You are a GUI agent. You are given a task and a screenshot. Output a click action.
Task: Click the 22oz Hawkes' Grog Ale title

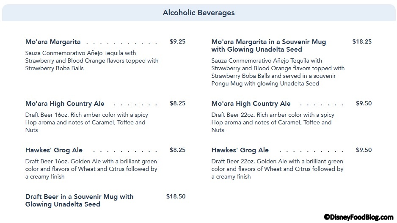(240, 150)
